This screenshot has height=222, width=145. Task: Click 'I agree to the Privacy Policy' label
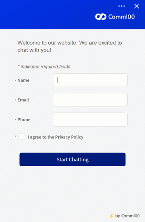click(x=55, y=137)
